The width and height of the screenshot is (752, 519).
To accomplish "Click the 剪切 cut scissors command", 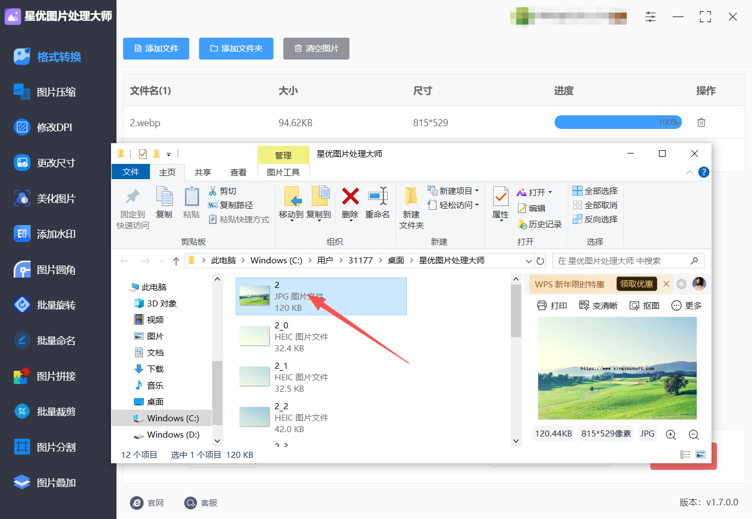I will (x=223, y=191).
